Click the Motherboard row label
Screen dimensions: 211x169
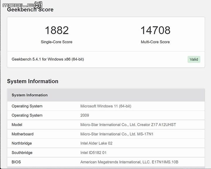[x=23, y=134]
